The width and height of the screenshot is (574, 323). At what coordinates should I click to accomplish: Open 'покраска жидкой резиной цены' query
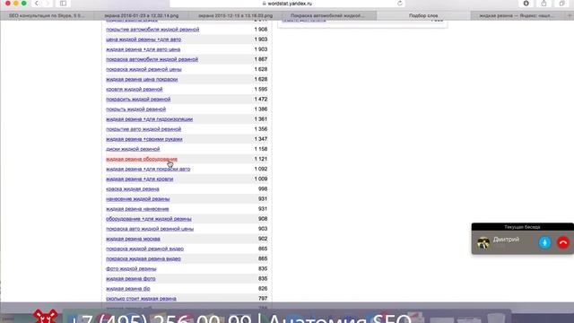[x=143, y=69]
